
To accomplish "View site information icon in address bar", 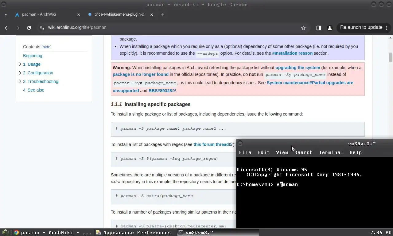I will (42, 28).
